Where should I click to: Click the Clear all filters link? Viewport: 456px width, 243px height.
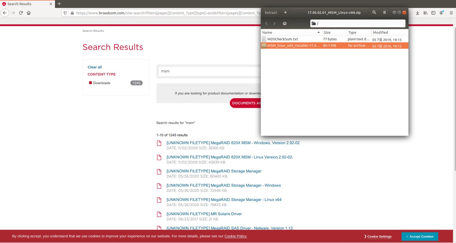tap(95, 67)
